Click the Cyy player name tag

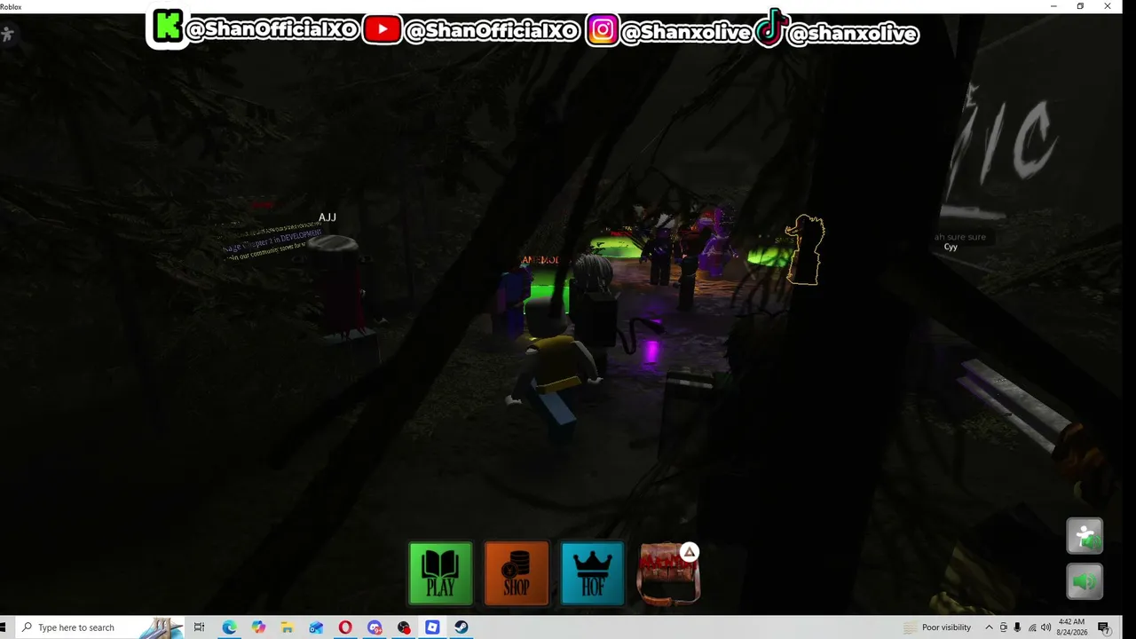pyautogui.click(x=951, y=247)
